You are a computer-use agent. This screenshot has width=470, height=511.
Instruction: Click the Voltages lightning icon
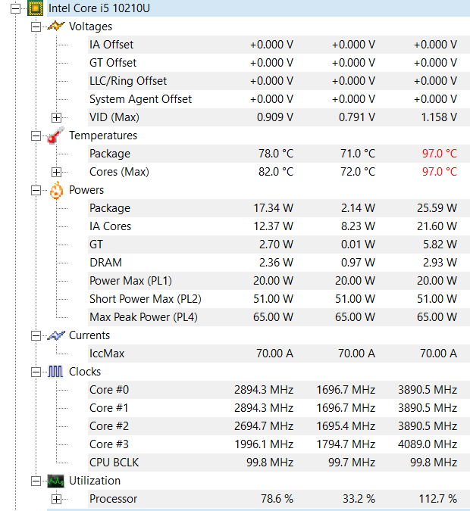55,26
